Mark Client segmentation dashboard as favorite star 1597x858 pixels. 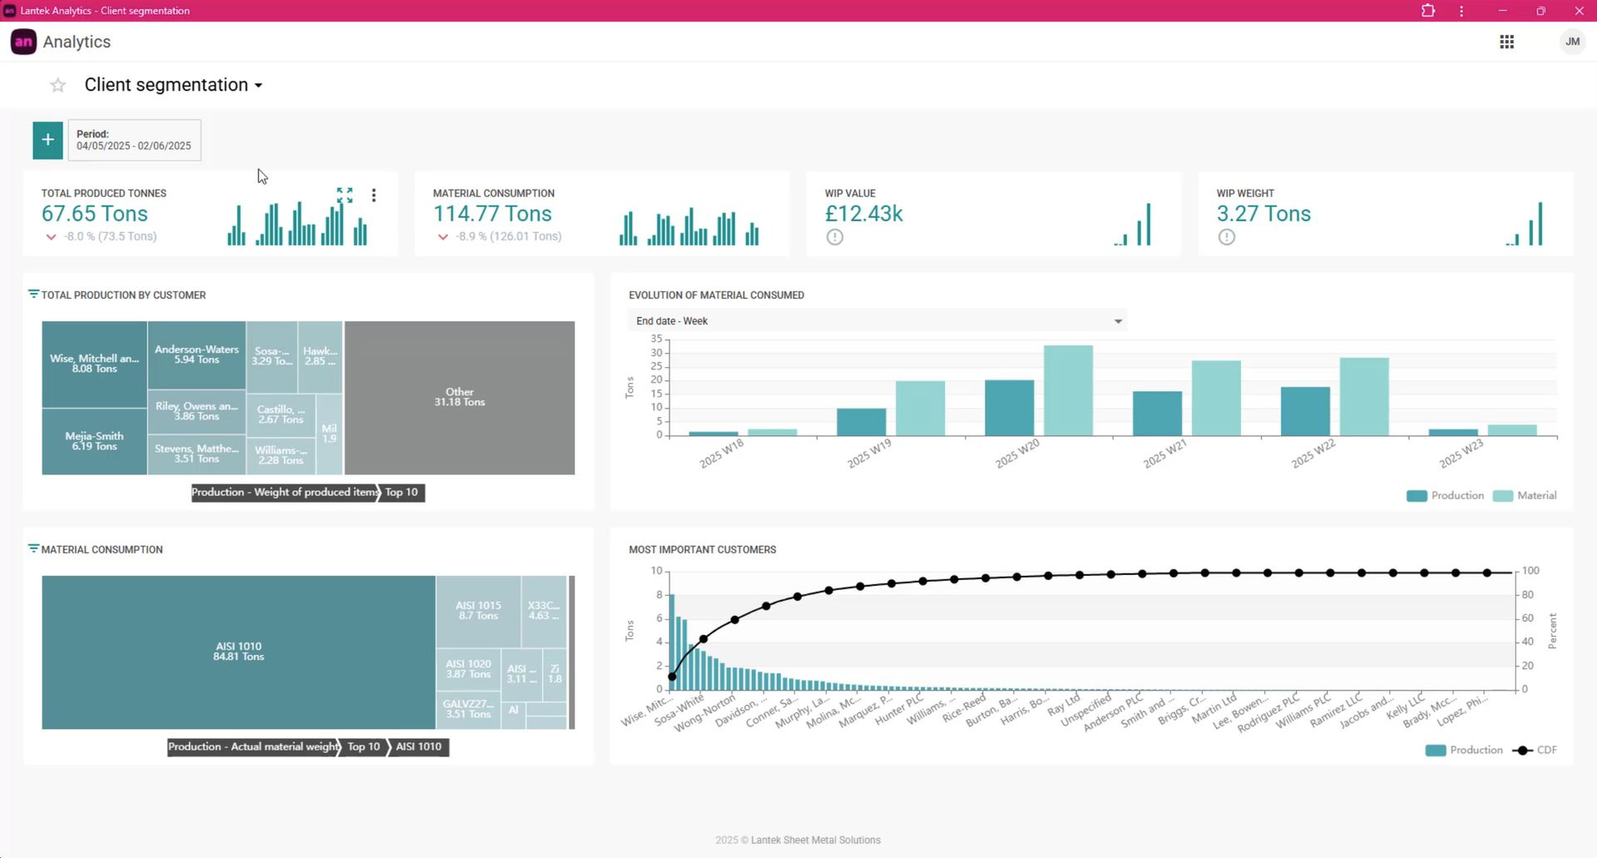click(57, 85)
